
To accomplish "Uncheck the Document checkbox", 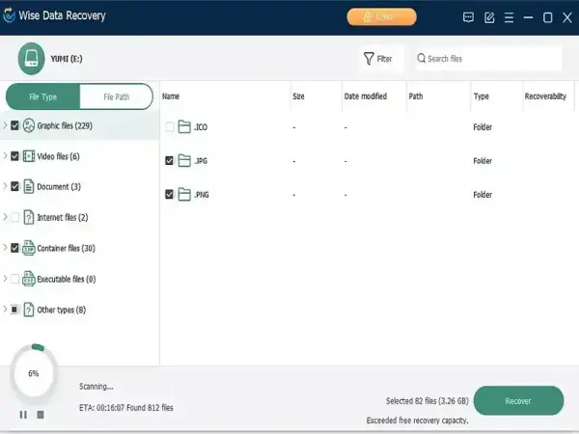I will tap(14, 186).
